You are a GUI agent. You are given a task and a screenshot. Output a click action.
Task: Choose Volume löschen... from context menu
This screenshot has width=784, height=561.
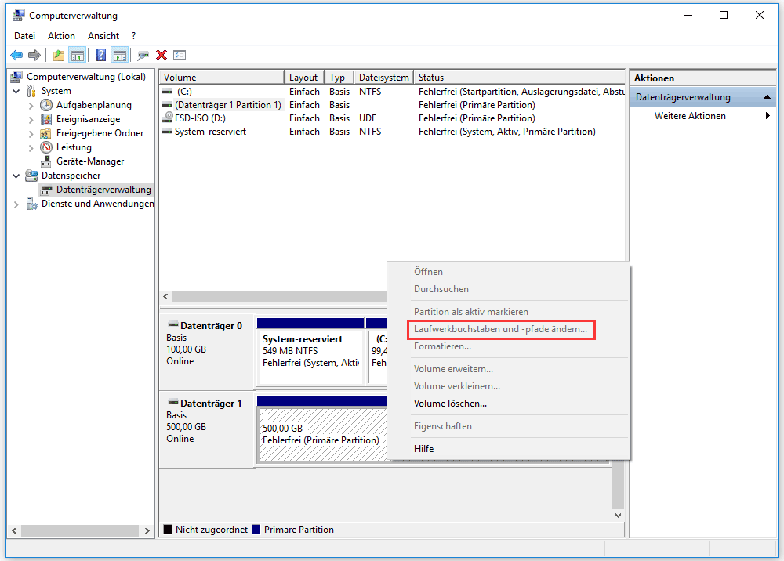(450, 404)
